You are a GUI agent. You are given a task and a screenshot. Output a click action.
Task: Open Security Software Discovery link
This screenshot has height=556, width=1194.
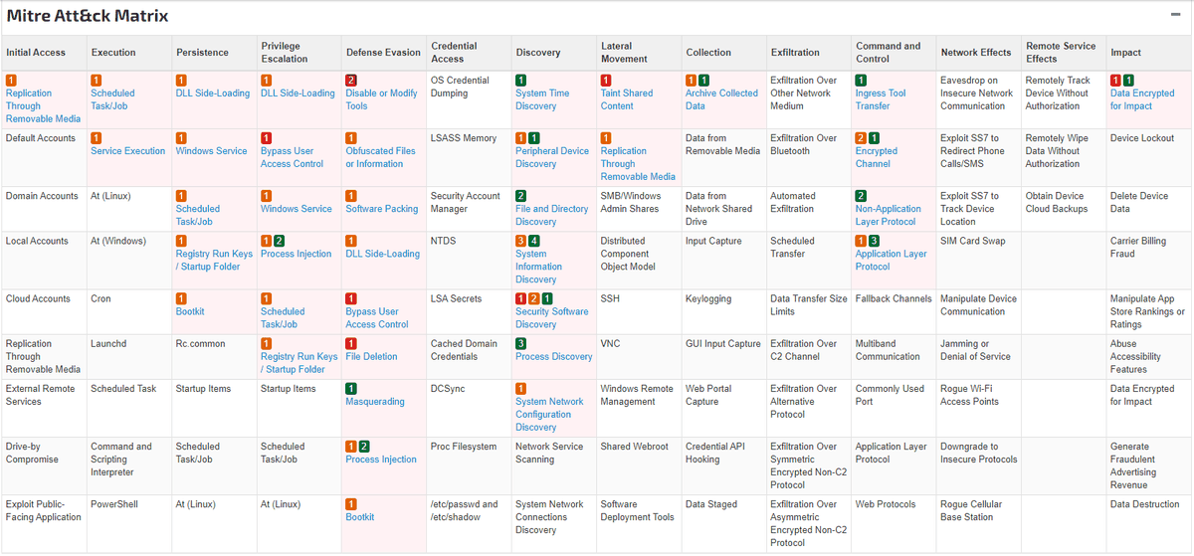click(551, 317)
